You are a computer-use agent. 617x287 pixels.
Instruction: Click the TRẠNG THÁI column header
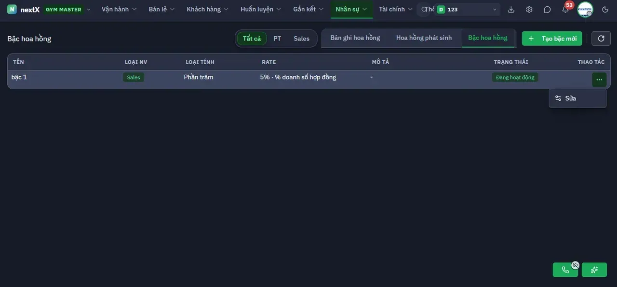pos(511,62)
